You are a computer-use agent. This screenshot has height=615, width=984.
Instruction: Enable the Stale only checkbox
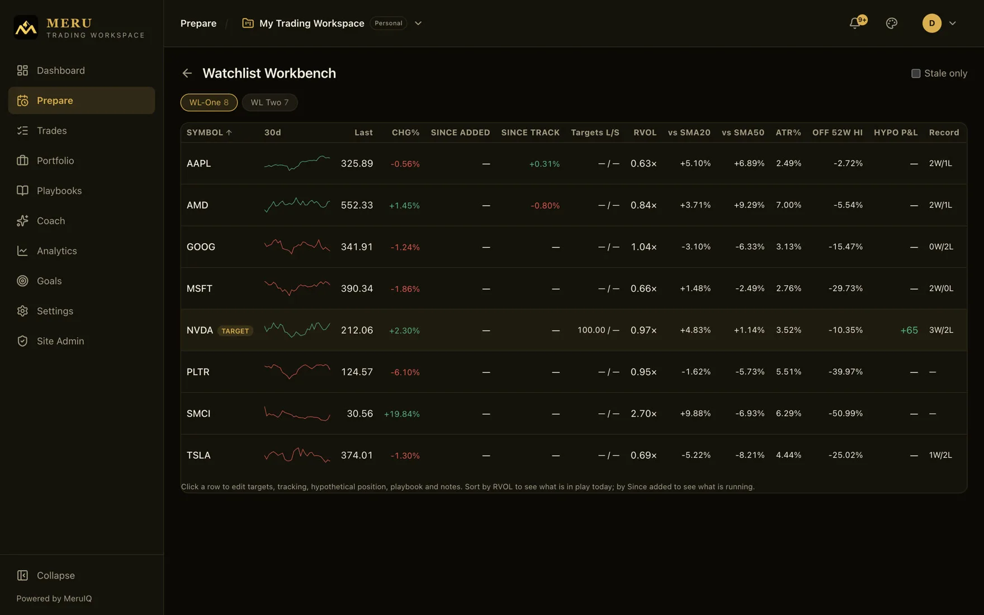click(916, 73)
